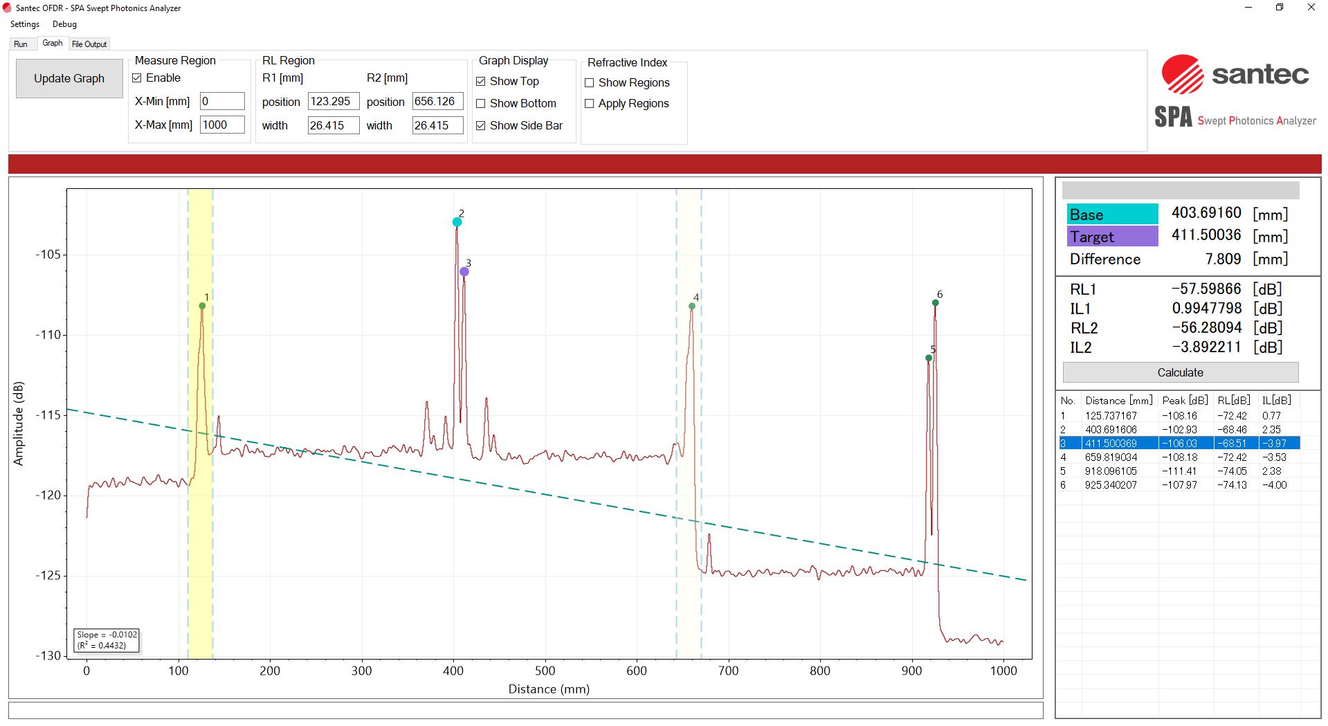Open the Settings menu
This screenshot has width=1328, height=726.
[x=24, y=24]
